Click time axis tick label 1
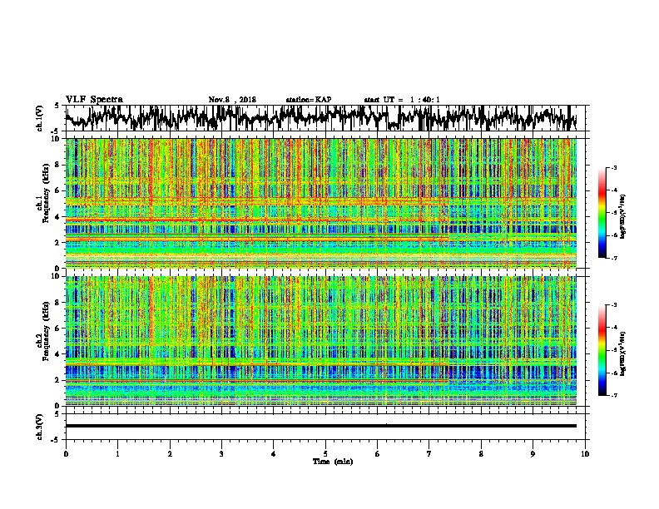This screenshot has width=659, height=509. (x=117, y=454)
